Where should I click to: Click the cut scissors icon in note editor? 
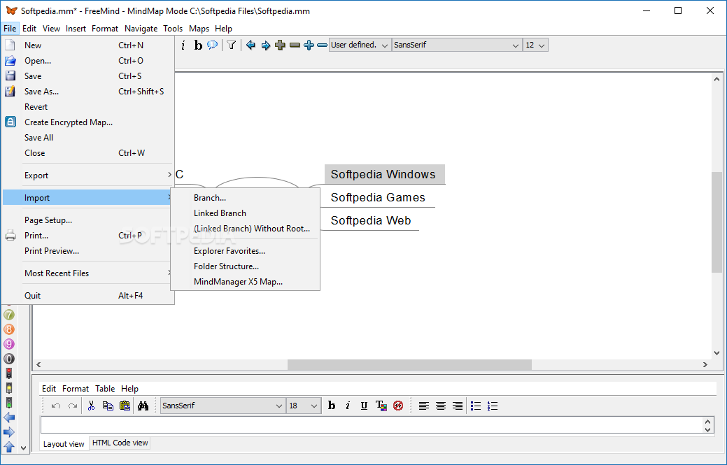click(x=92, y=406)
